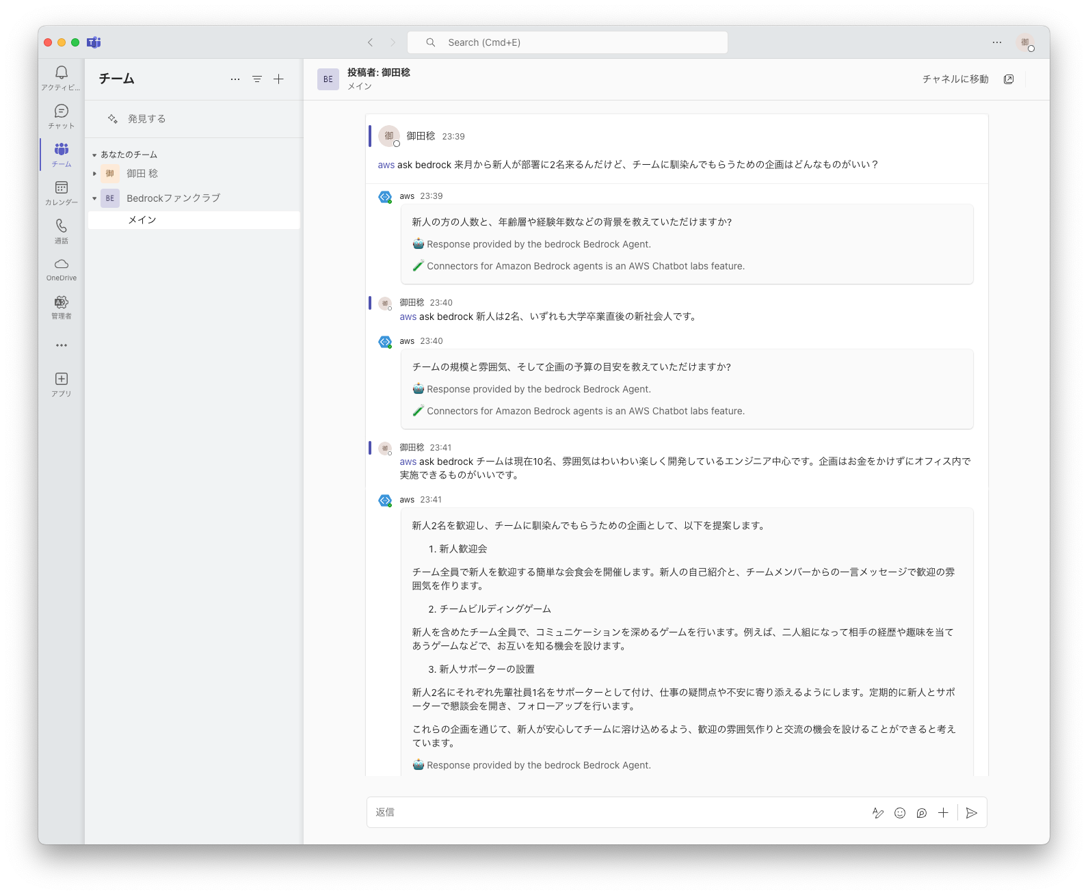Click the 新人サポーターの設置 list item text
The image size is (1088, 895).
[x=487, y=669]
